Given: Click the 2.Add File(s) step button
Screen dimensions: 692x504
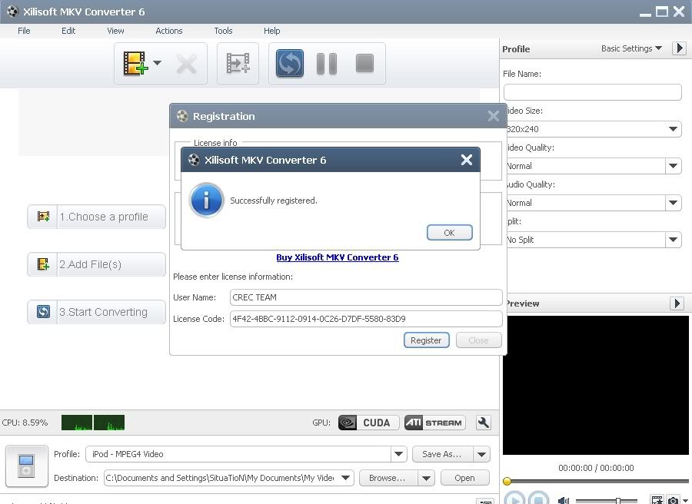Looking at the screenshot, I should pos(97,264).
